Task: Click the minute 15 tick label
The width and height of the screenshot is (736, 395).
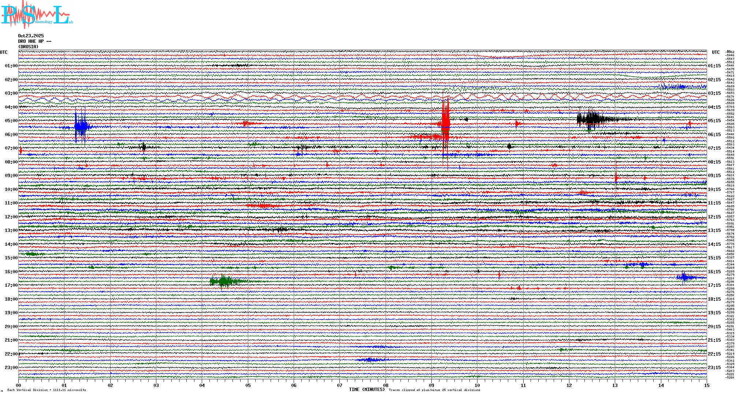Action: pyautogui.click(x=706, y=385)
